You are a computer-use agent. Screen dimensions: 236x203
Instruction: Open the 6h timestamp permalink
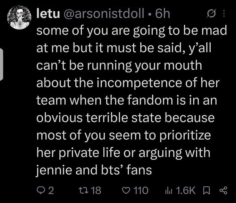click(162, 14)
